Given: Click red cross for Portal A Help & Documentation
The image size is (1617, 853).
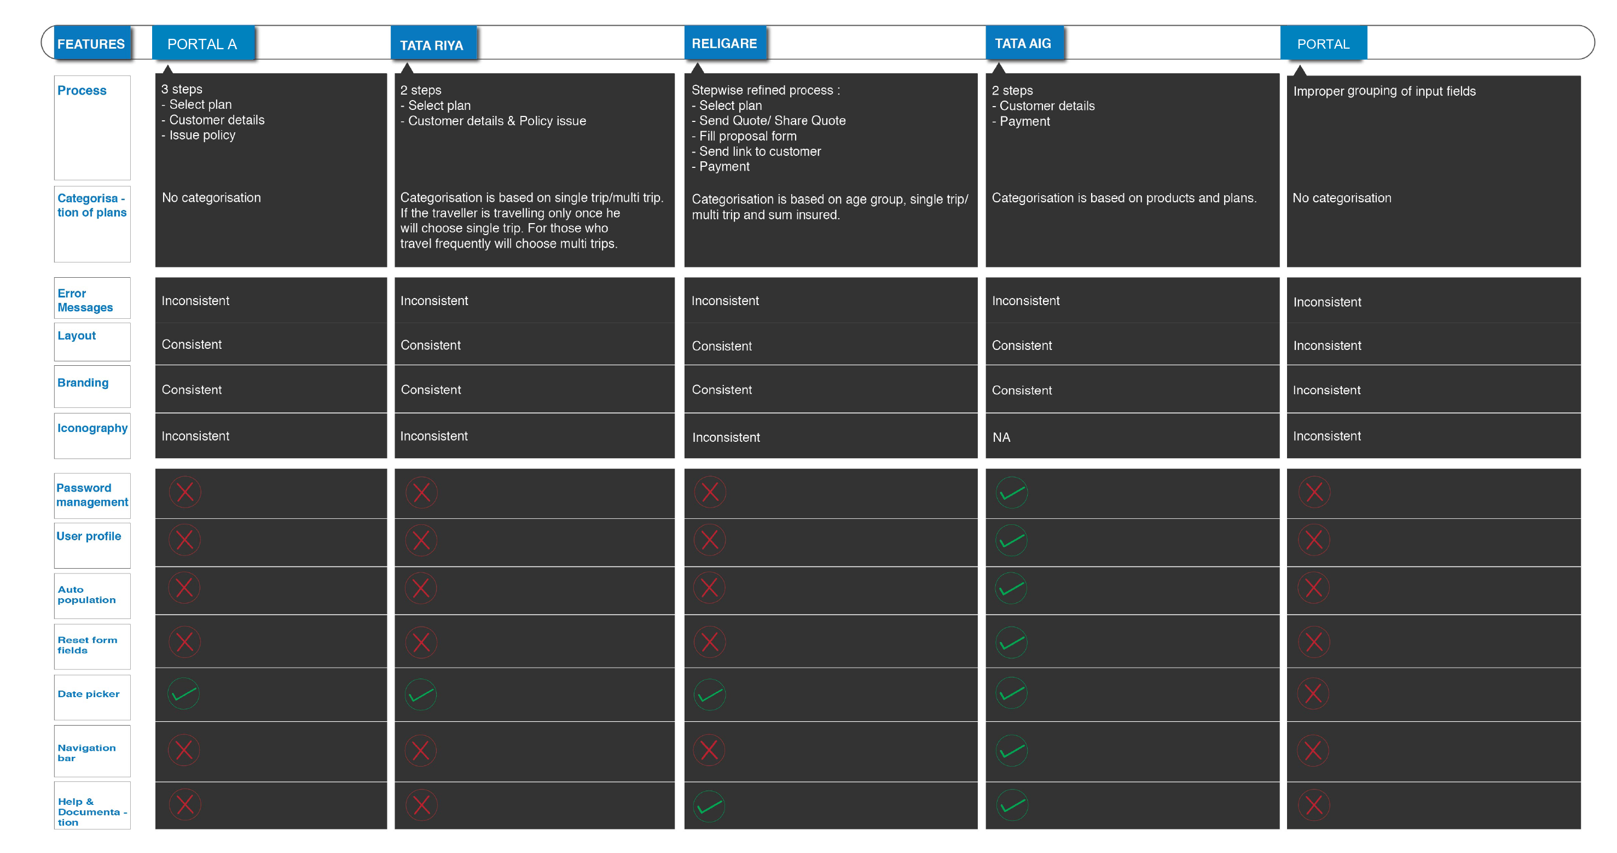Looking at the screenshot, I should point(184,804).
